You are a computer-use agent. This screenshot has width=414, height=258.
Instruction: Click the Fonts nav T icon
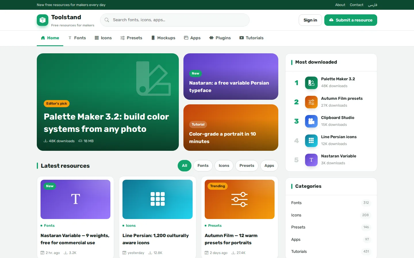70,38
